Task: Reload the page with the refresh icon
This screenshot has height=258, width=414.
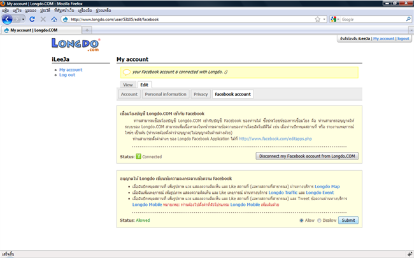Action: click(x=32, y=19)
